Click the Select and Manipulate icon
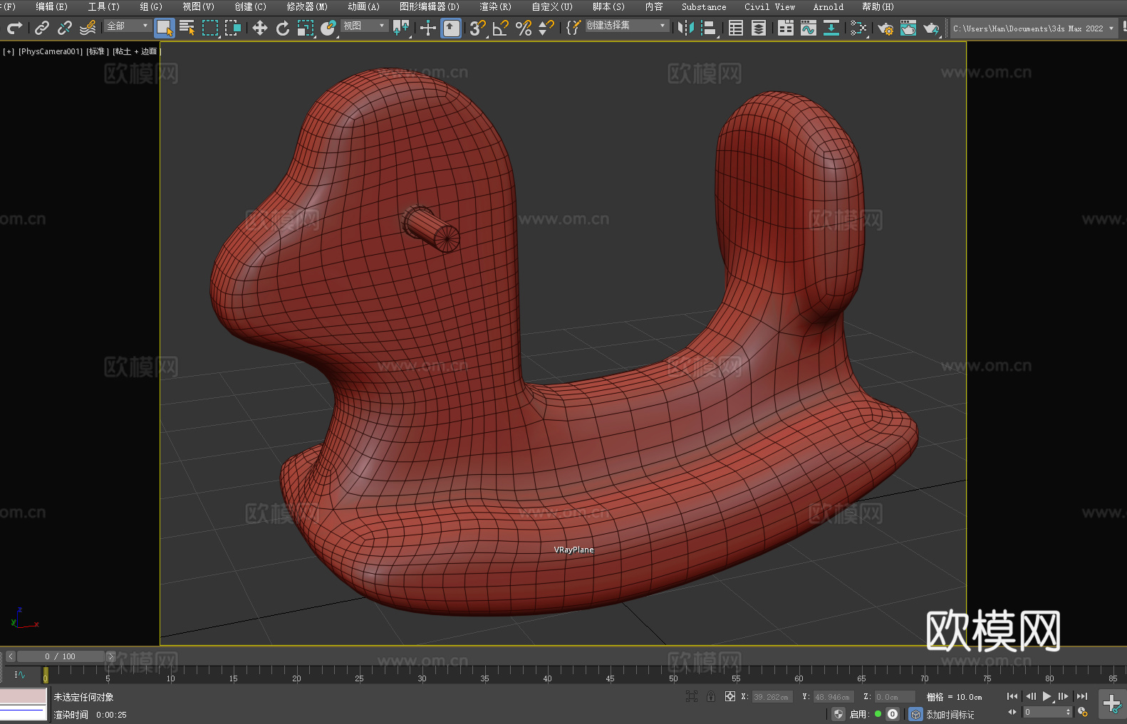This screenshot has height=724, width=1127. tap(428, 28)
